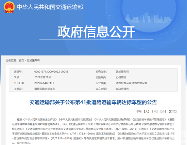
Task: Open 运输服务司 breadcrumb link
Action: pyautogui.click(x=33, y=61)
